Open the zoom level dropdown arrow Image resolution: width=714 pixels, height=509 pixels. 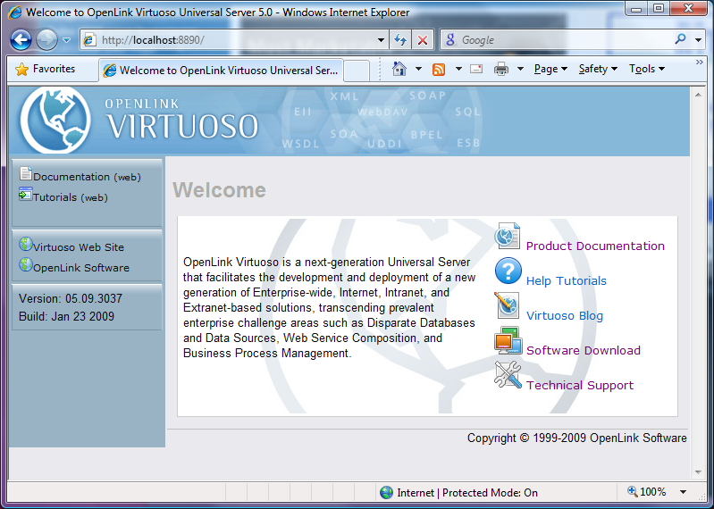pos(683,492)
